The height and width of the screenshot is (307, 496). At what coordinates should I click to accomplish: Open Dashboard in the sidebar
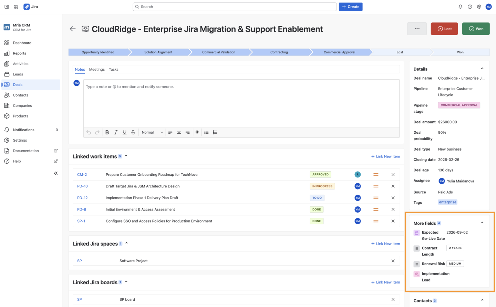point(31,43)
